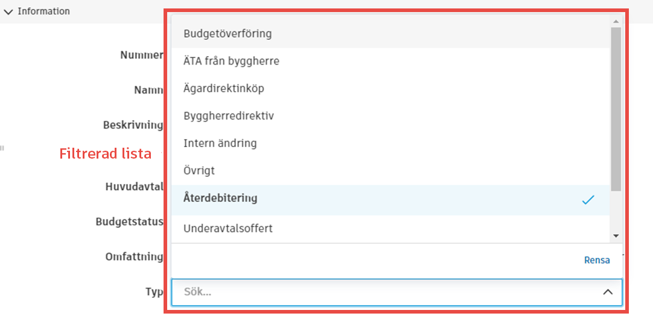Viewport: 653px width, 322px height.
Task: Click the Återdebitering option text
Action: pyautogui.click(x=220, y=198)
